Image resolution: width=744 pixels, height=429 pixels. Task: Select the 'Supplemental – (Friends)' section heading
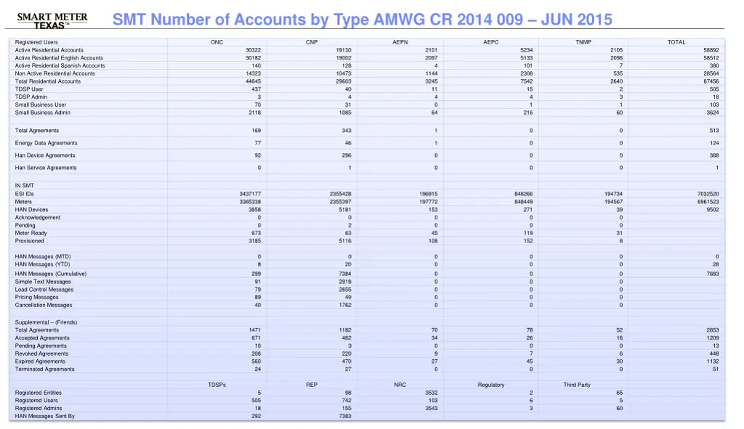tap(46, 322)
